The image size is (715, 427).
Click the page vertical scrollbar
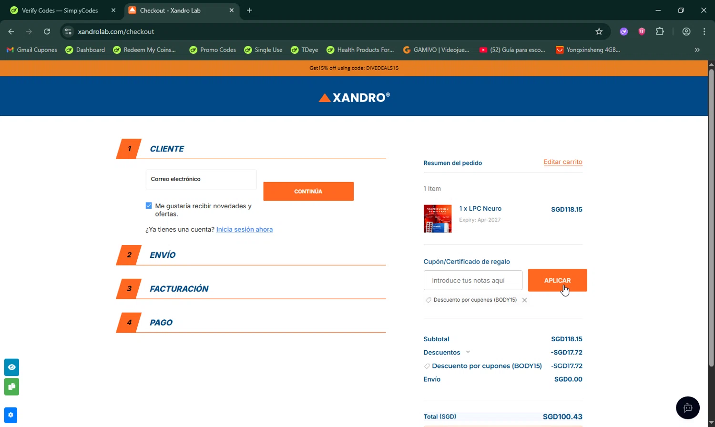[711, 218]
